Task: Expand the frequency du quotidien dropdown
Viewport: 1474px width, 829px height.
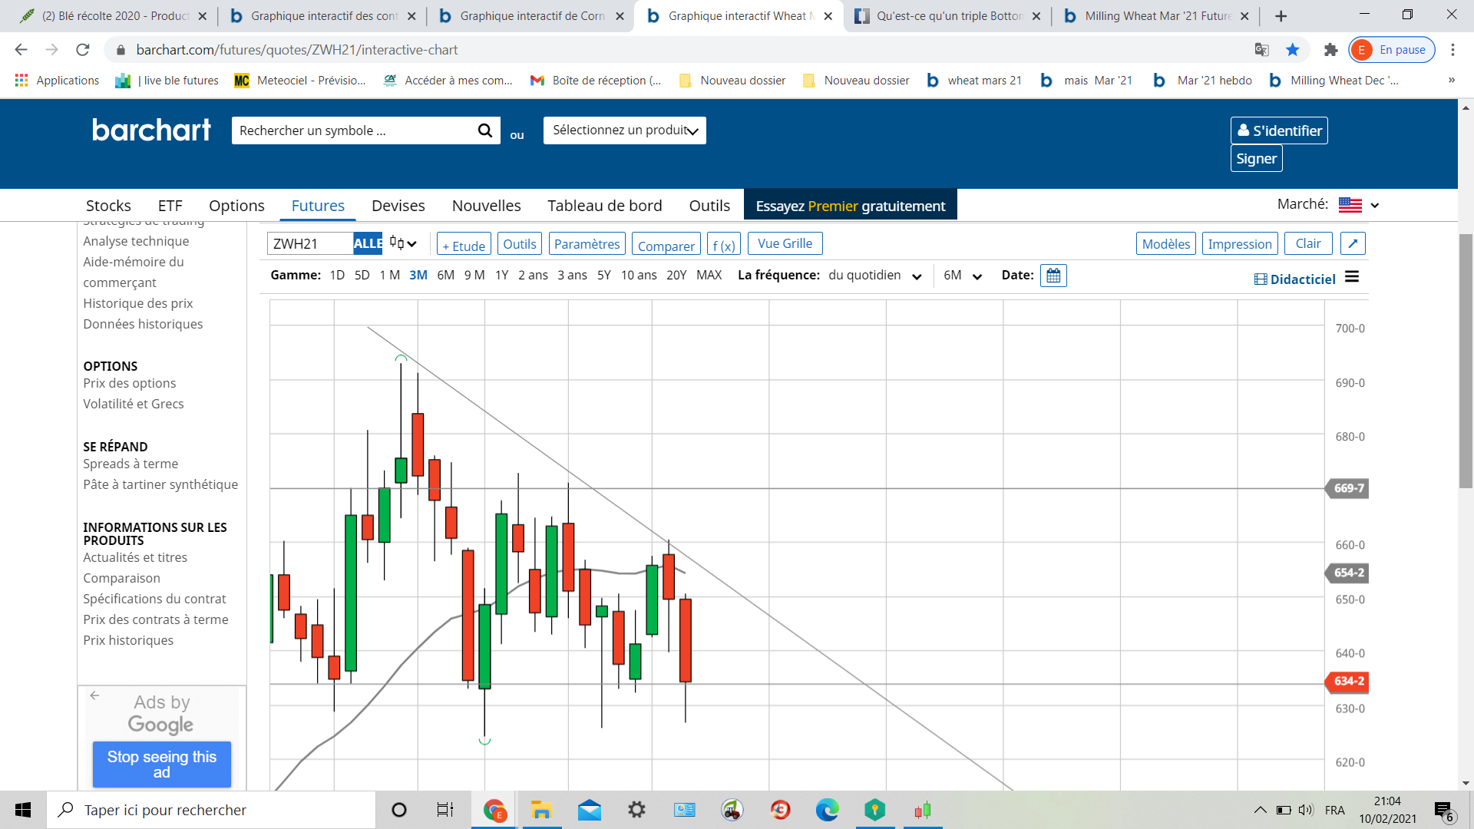Action: (874, 275)
